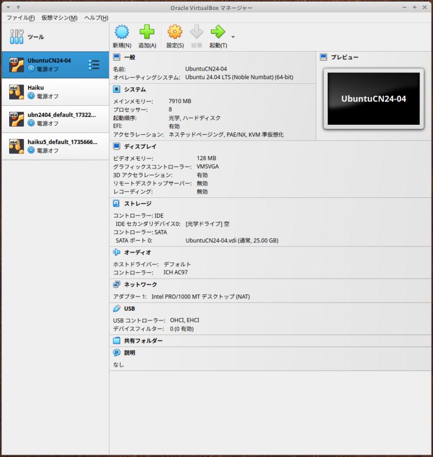Open the ディスプレイ section header link

[140, 147]
